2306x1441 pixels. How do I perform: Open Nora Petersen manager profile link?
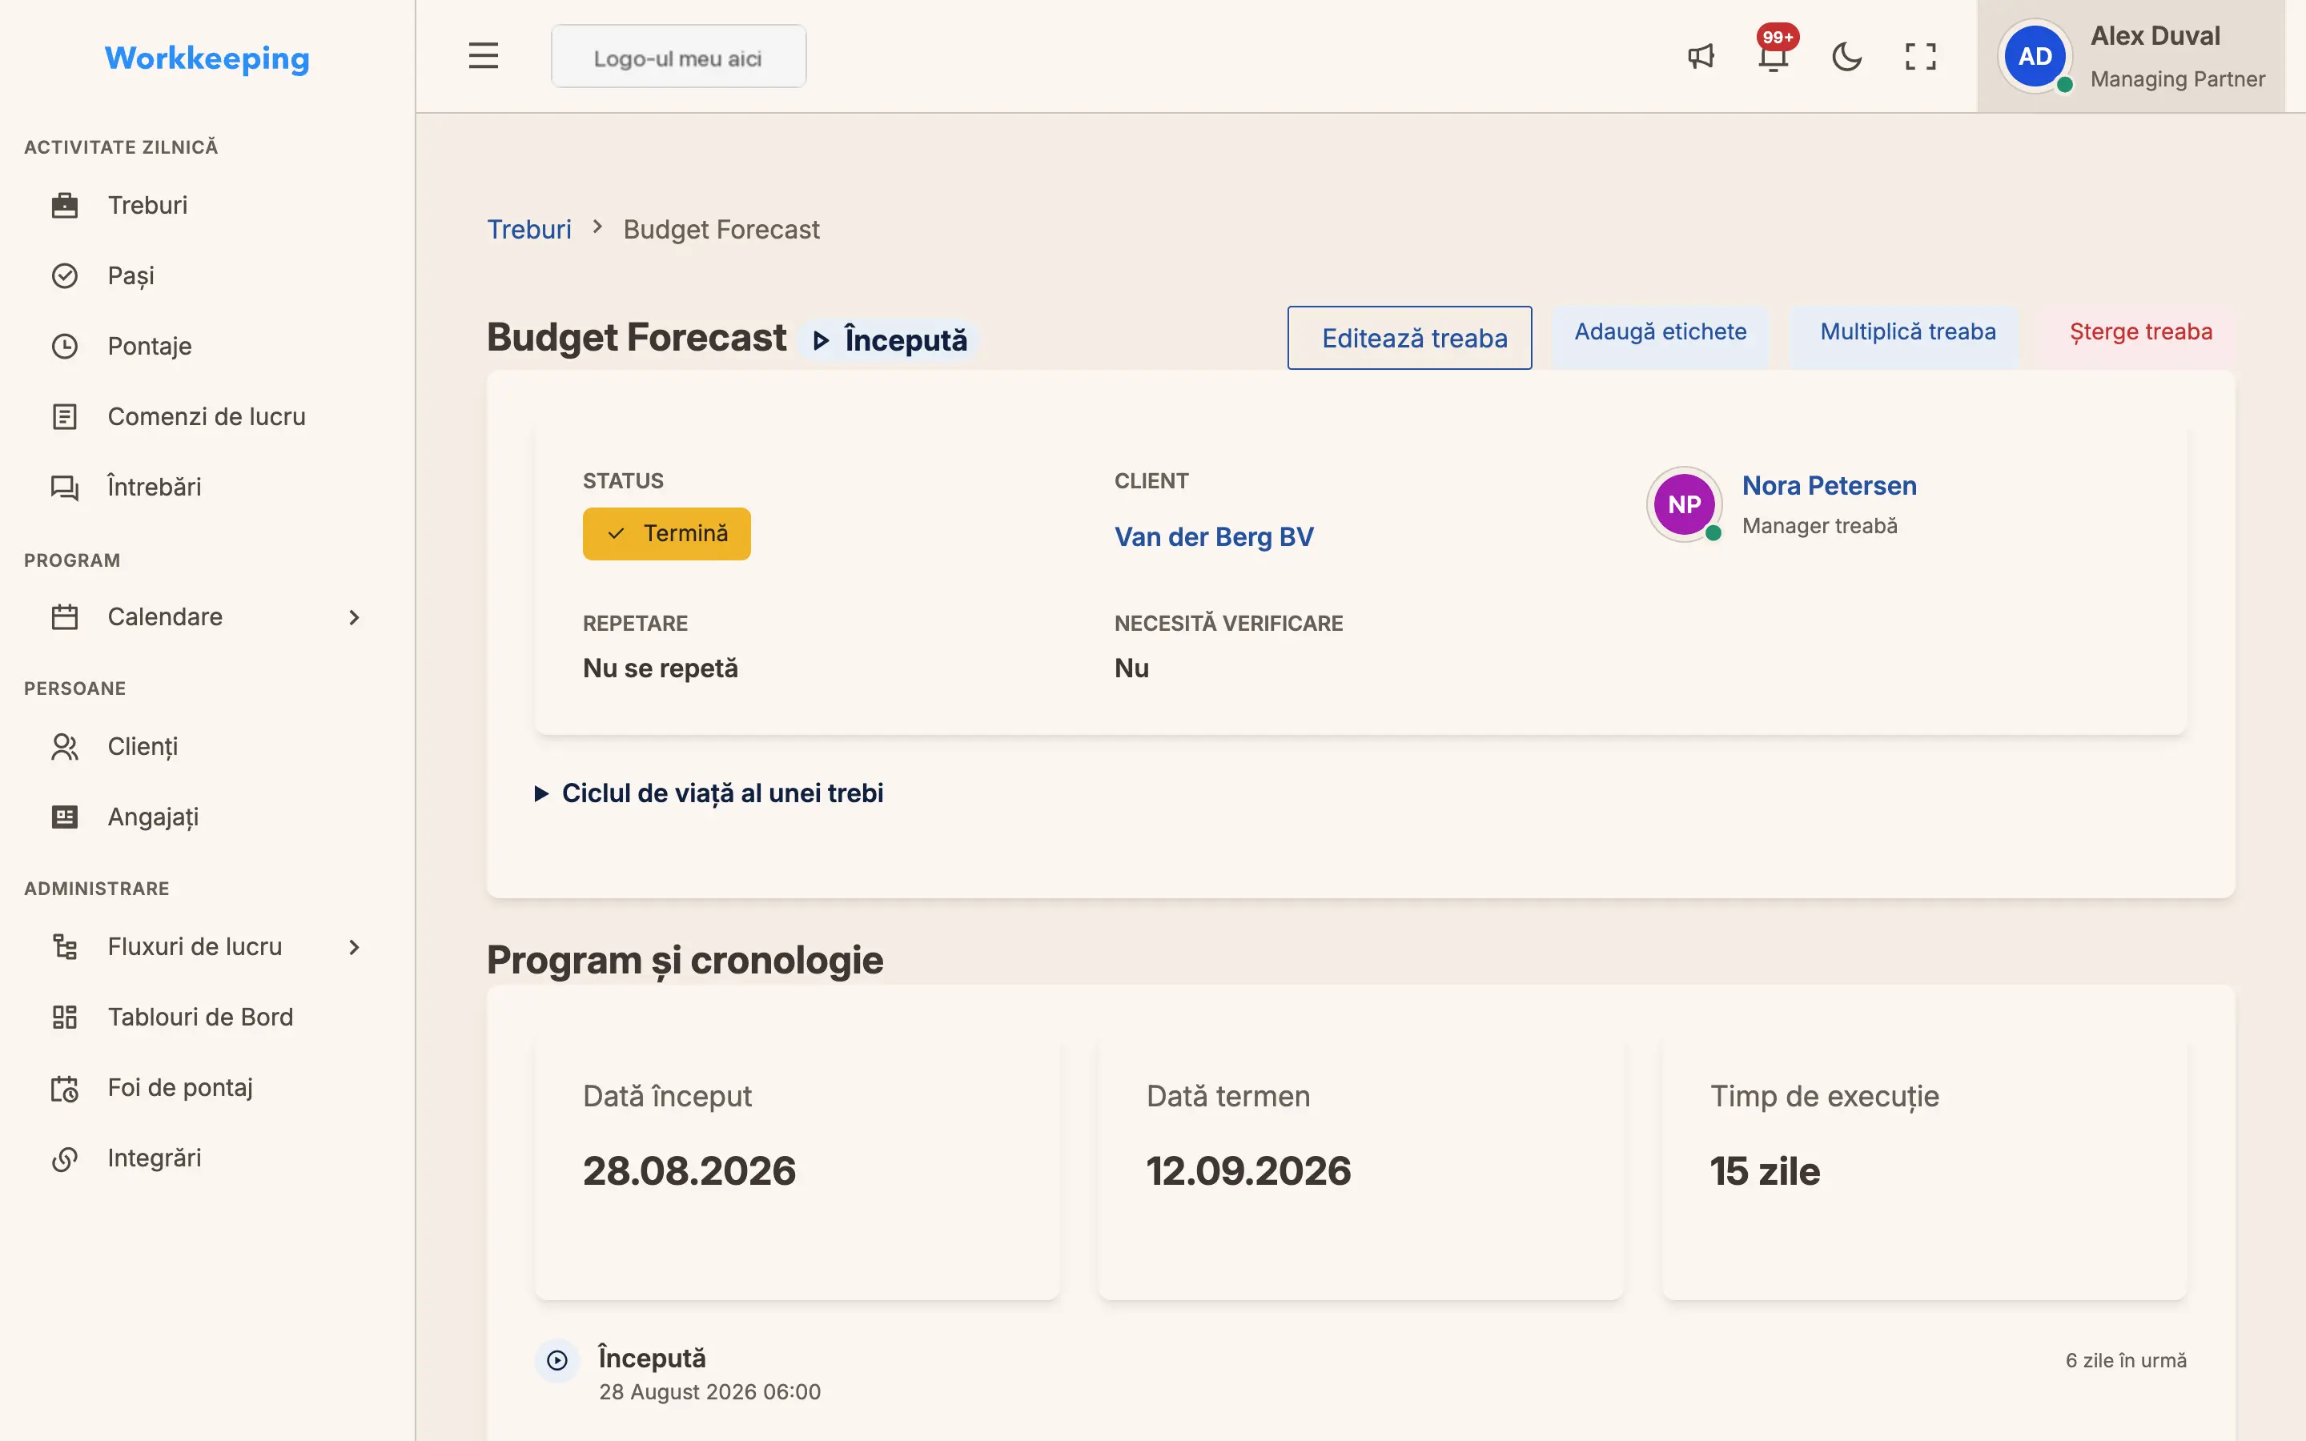click(x=1829, y=486)
